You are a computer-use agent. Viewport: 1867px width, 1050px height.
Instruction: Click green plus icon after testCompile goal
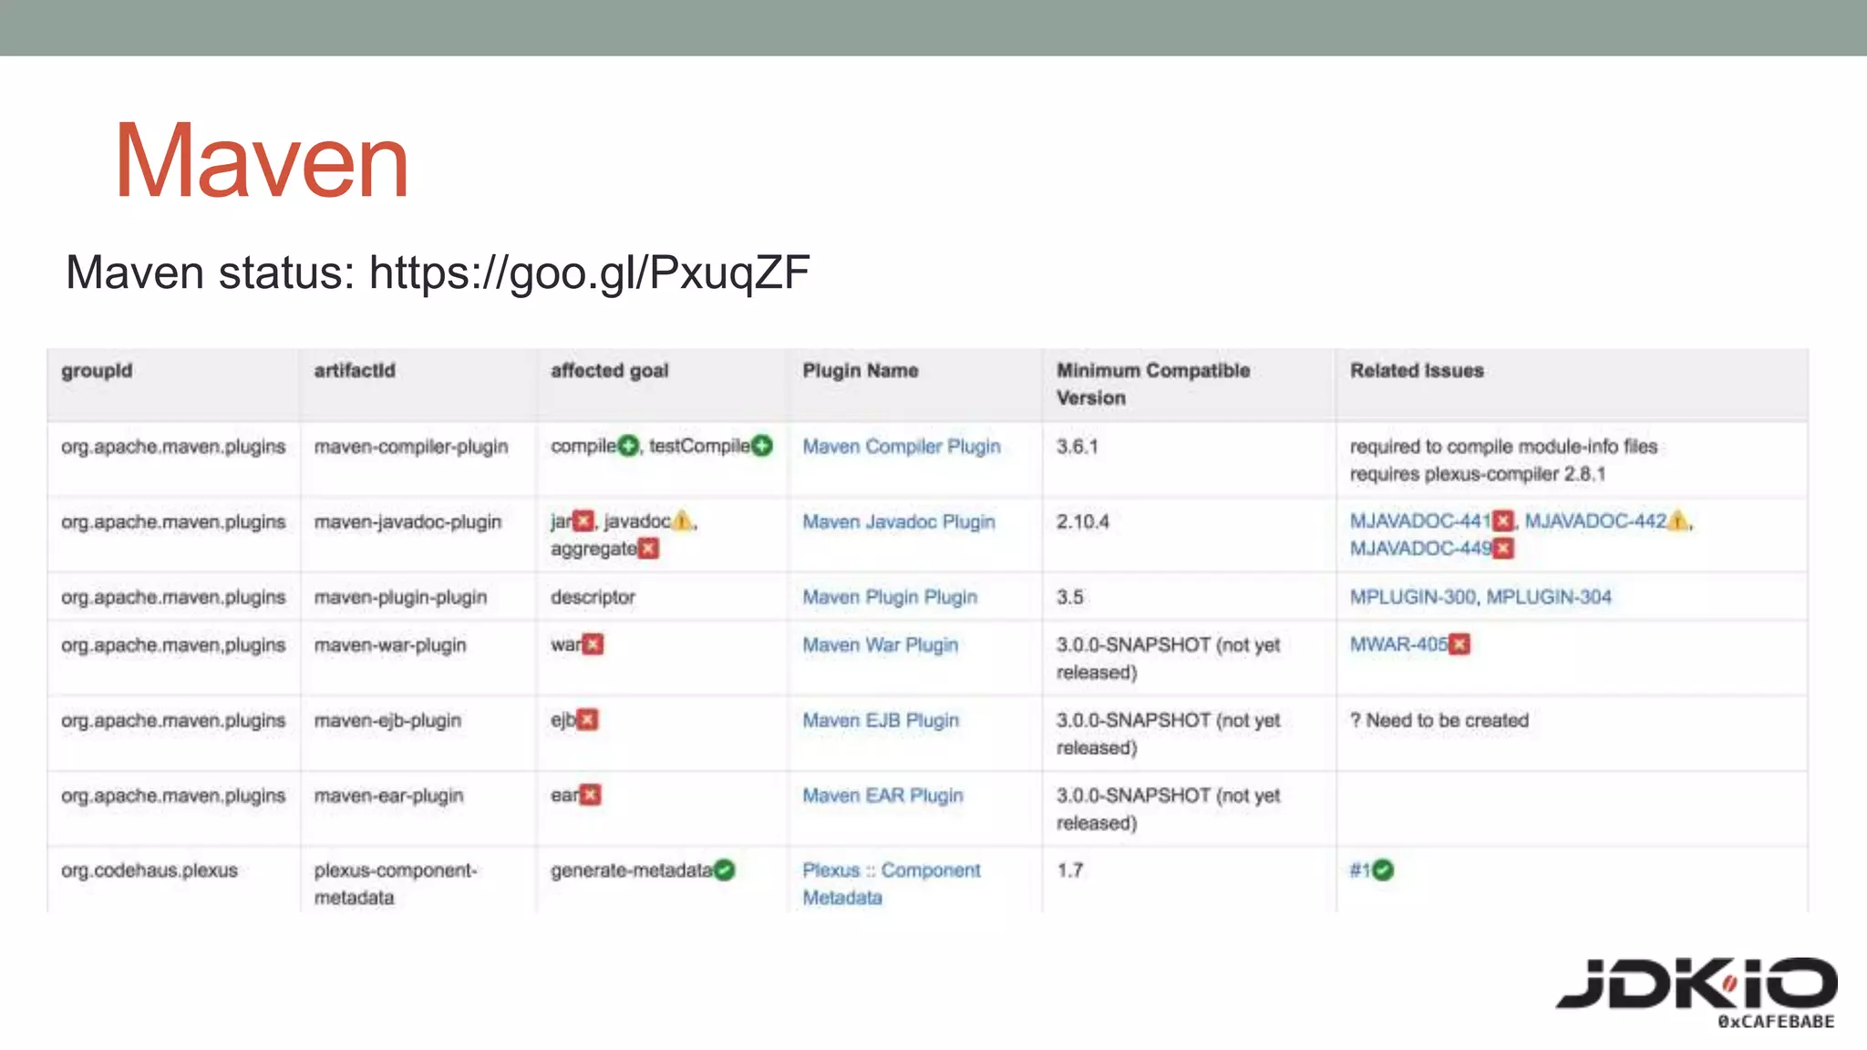click(x=762, y=446)
